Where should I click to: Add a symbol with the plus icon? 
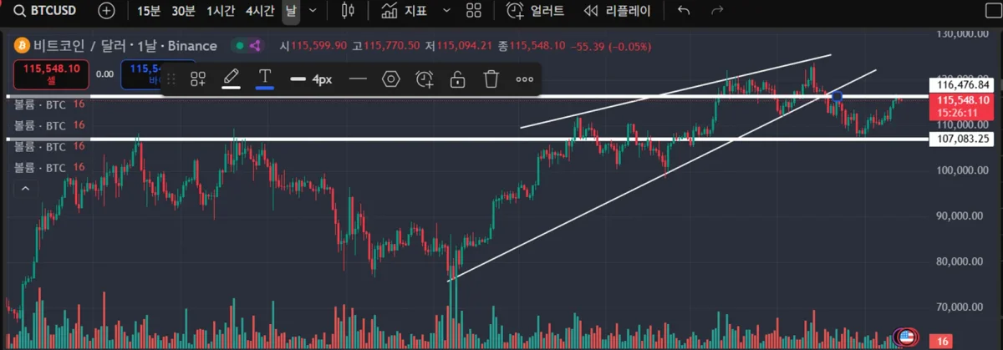point(107,11)
